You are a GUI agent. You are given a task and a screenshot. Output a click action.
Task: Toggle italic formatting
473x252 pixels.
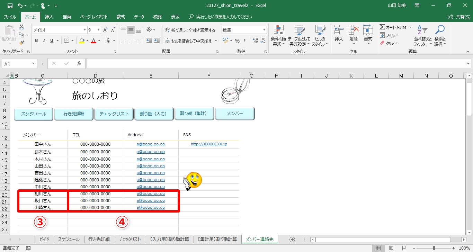pos(44,40)
